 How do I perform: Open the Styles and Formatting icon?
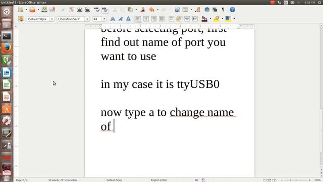coord(21,19)
